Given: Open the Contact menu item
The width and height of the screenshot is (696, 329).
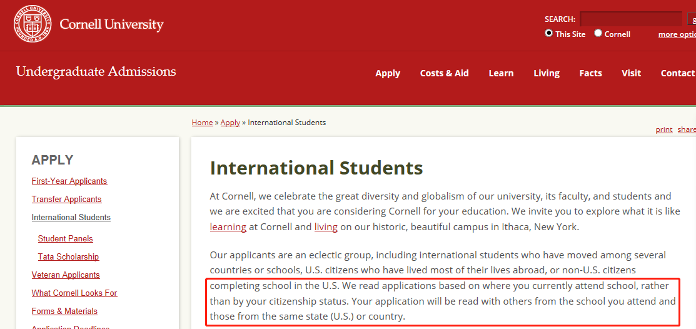Looking at the screenshot, I should (678, 73).
